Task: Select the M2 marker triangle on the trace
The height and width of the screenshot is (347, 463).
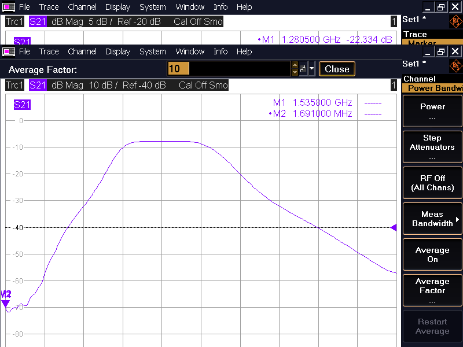Action: (x=6, y=303)
